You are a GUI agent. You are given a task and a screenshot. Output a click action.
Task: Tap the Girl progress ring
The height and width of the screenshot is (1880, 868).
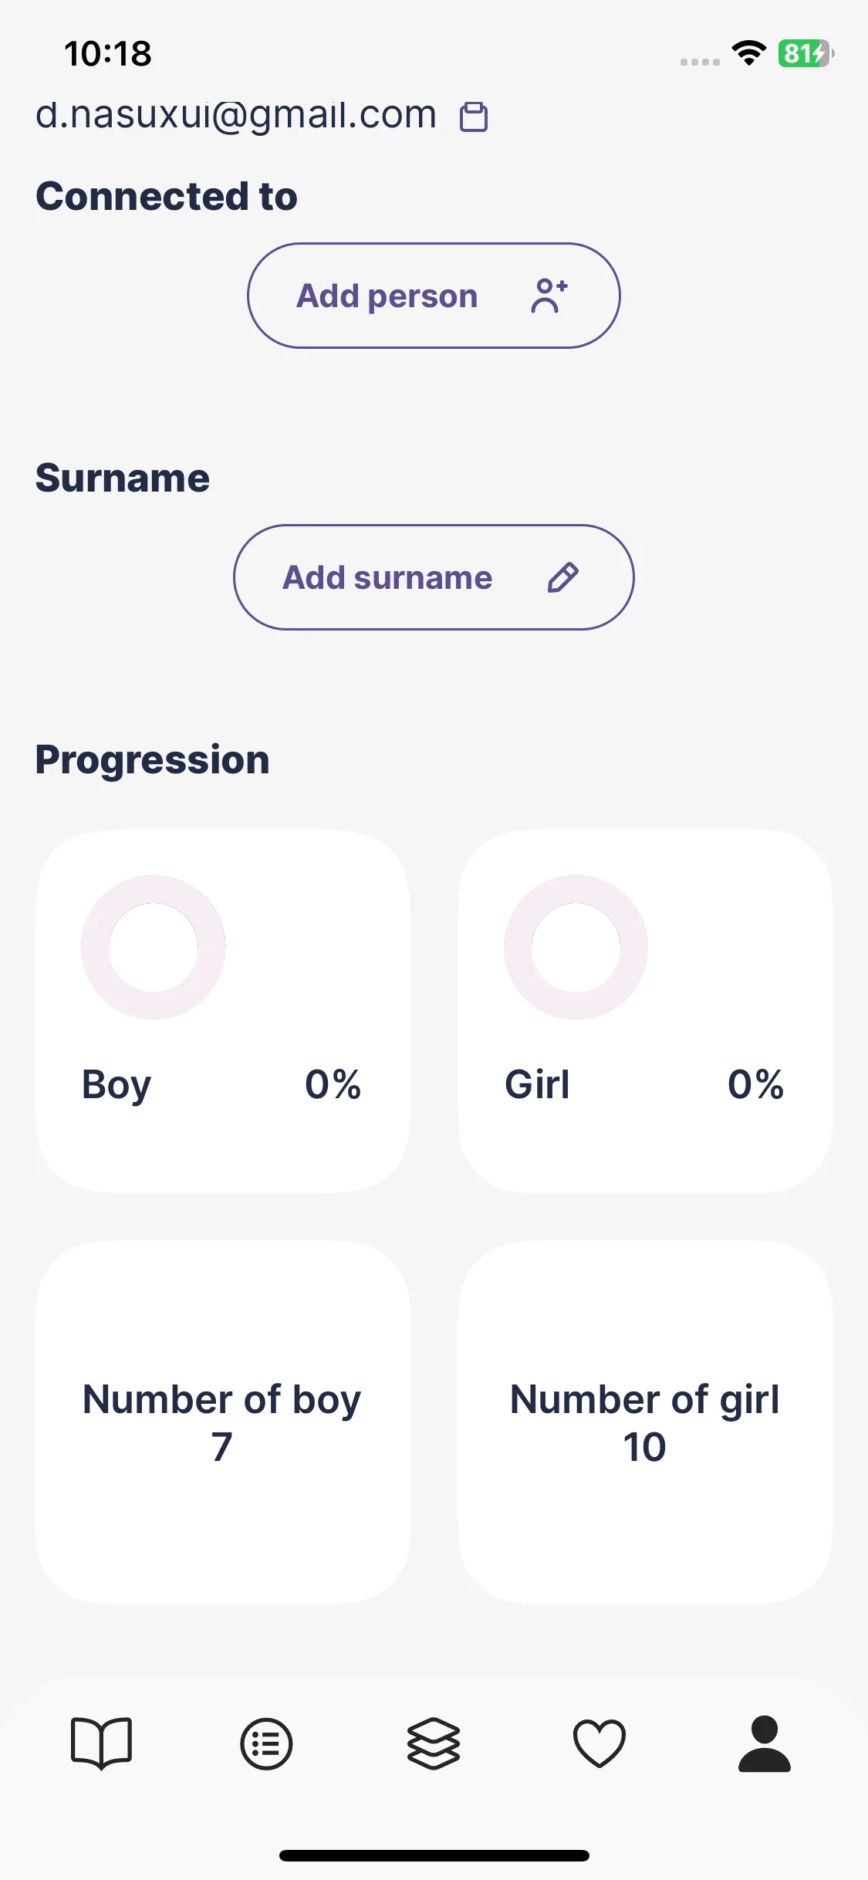click(576, 947)
